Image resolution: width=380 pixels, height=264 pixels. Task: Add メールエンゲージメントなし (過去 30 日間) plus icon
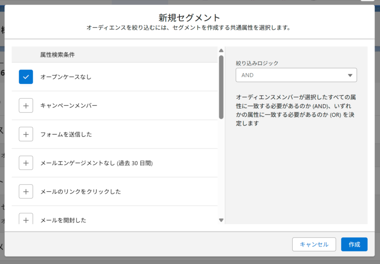click(x=26, y=163)
